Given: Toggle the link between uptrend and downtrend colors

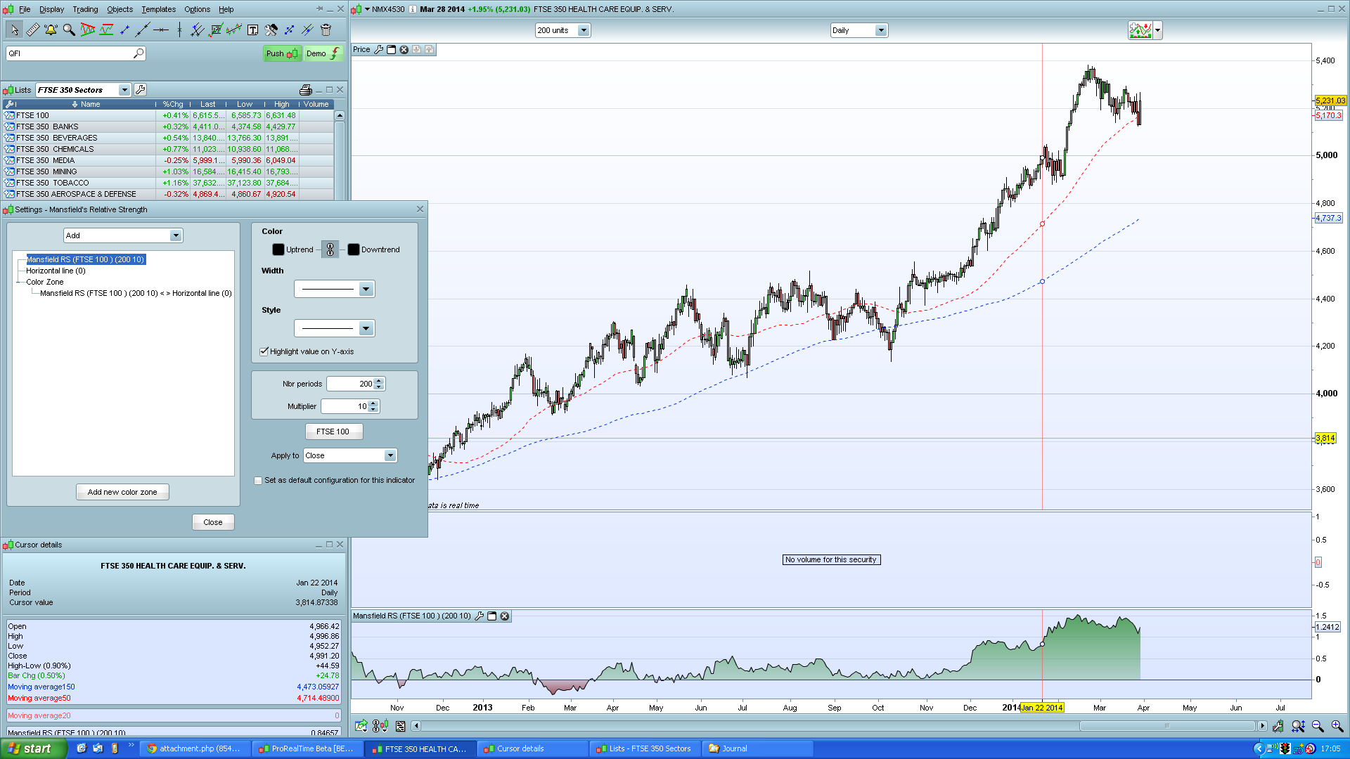Looking at the screenshot, I should 330,249.
